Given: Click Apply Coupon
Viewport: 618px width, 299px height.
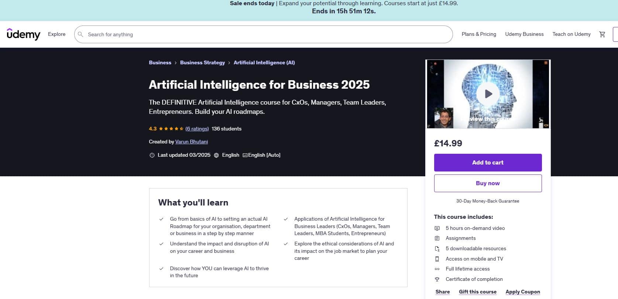Looking at the screenshot, I should coord(522,292).
